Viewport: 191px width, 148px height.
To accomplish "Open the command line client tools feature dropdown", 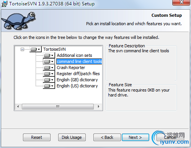I will pos(49,61).
